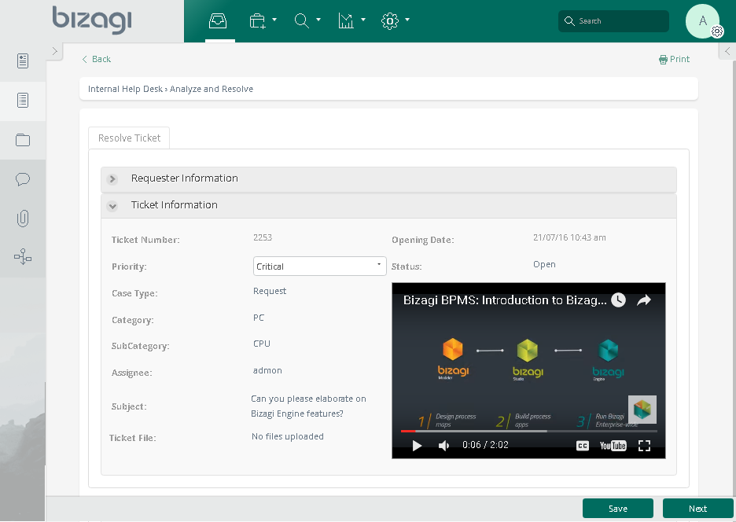Open the comments sidebar icon

tap(23, 179)
